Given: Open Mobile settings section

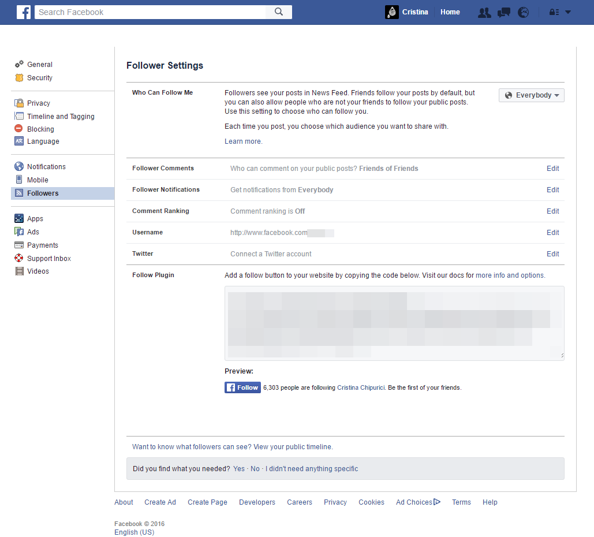Looking at the screenshot, I should click(38, 180).
